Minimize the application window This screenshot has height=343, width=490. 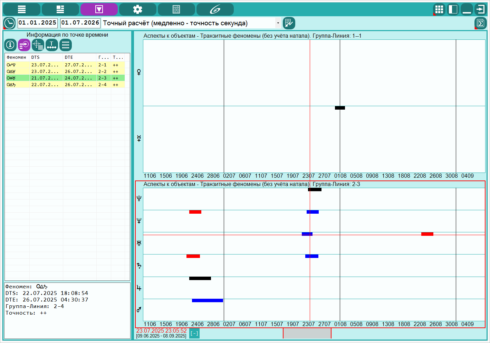tap(467, 9)
